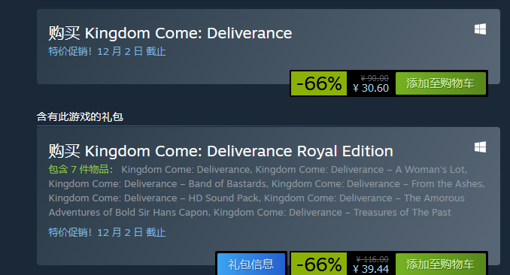Add the ¥30.60 base game to cart
The image size is (510, 275).
pos(440,83)
